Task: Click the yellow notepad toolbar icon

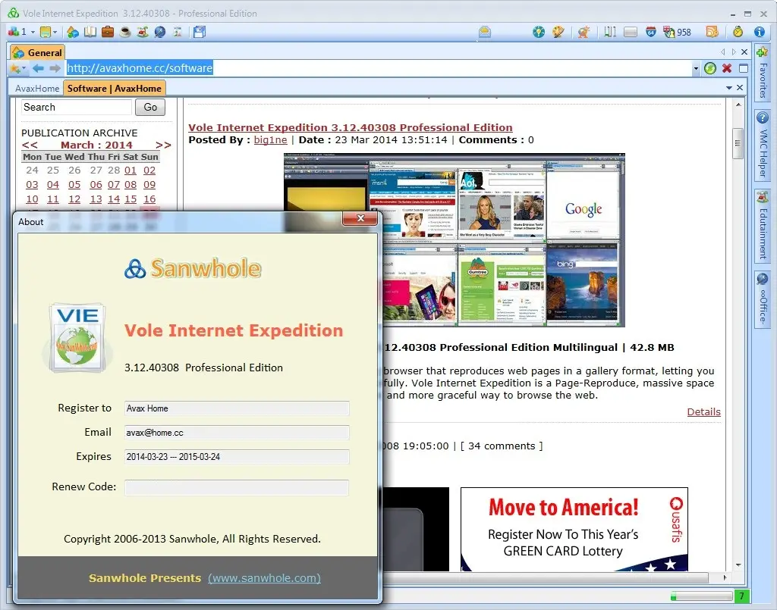Action: click(x=46, y=32)
